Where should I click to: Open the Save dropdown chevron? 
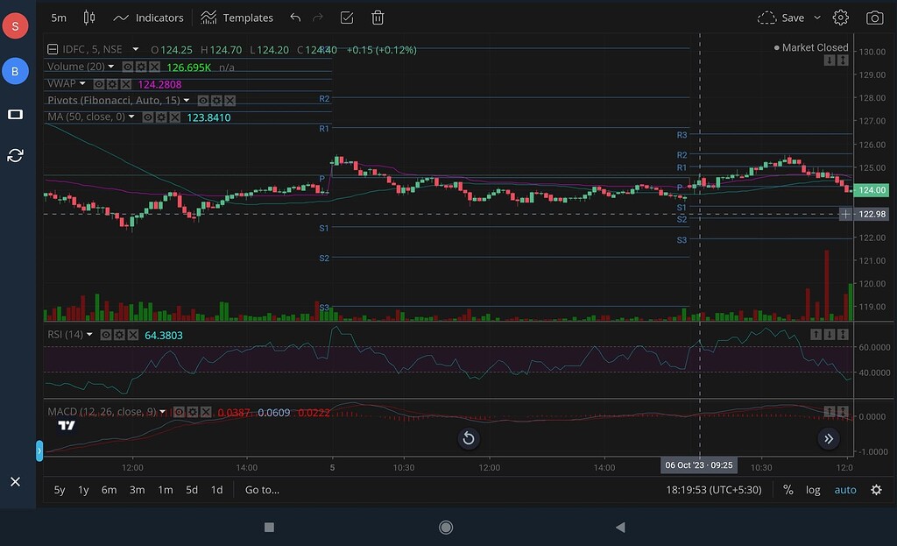817,18
